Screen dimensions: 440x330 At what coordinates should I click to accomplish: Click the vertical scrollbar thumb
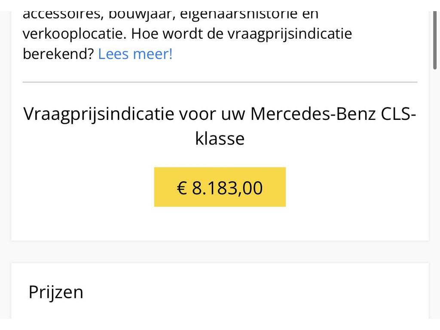point(435,40)
